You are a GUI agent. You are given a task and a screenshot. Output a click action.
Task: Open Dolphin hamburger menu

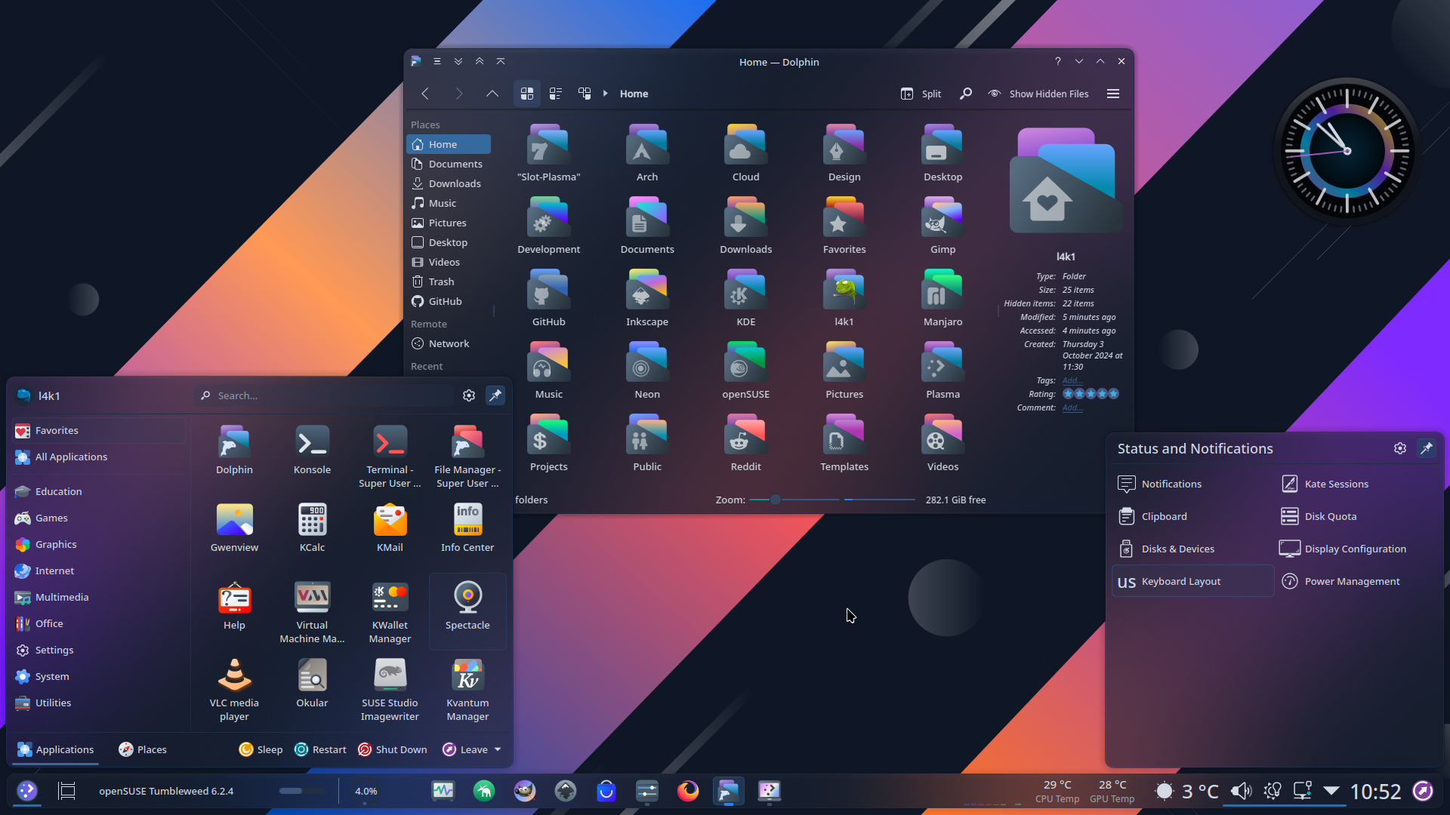(1113, 94)
